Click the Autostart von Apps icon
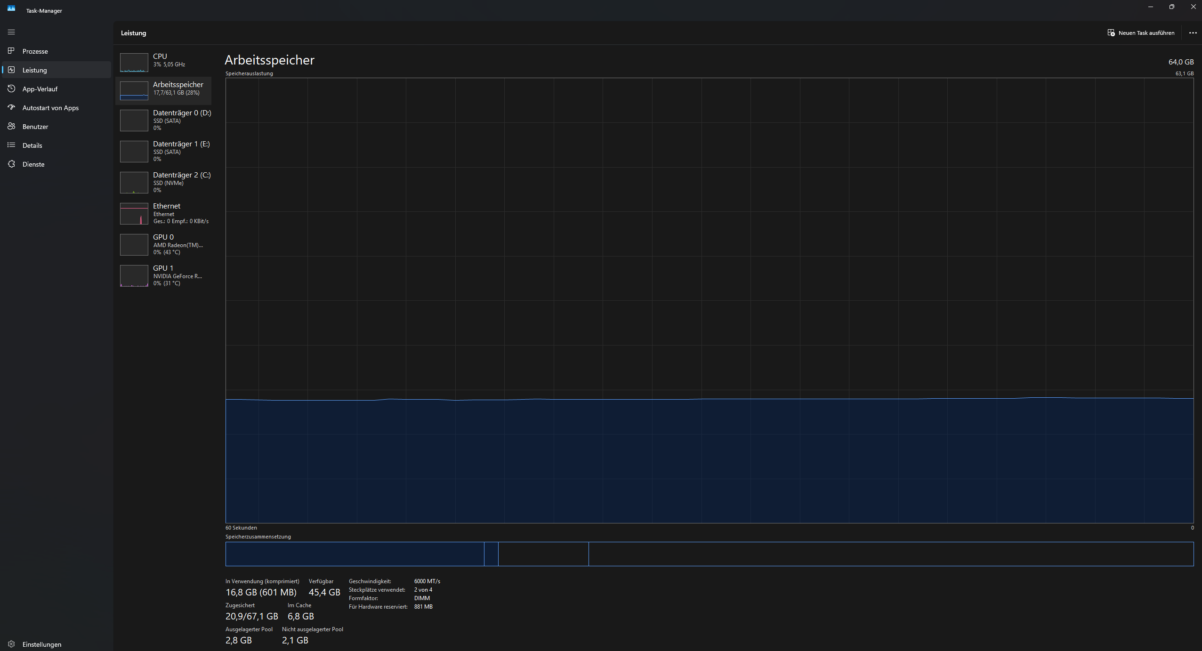This screenshot has height=651, width=1202. (11, 107)
